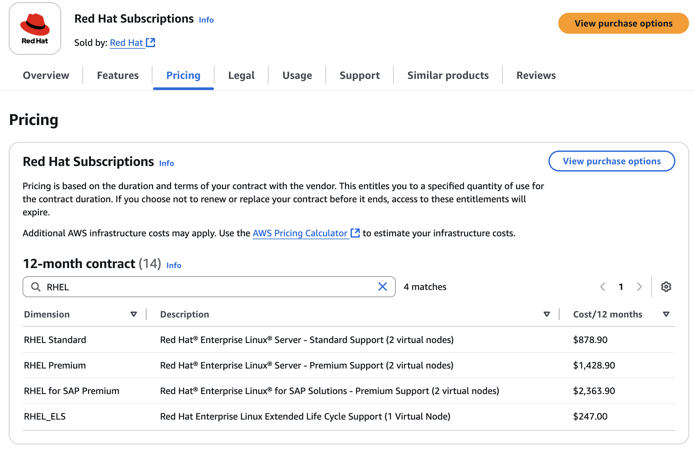
Task: Open the Red Hat seller link
Action: (x=126, y=43)
